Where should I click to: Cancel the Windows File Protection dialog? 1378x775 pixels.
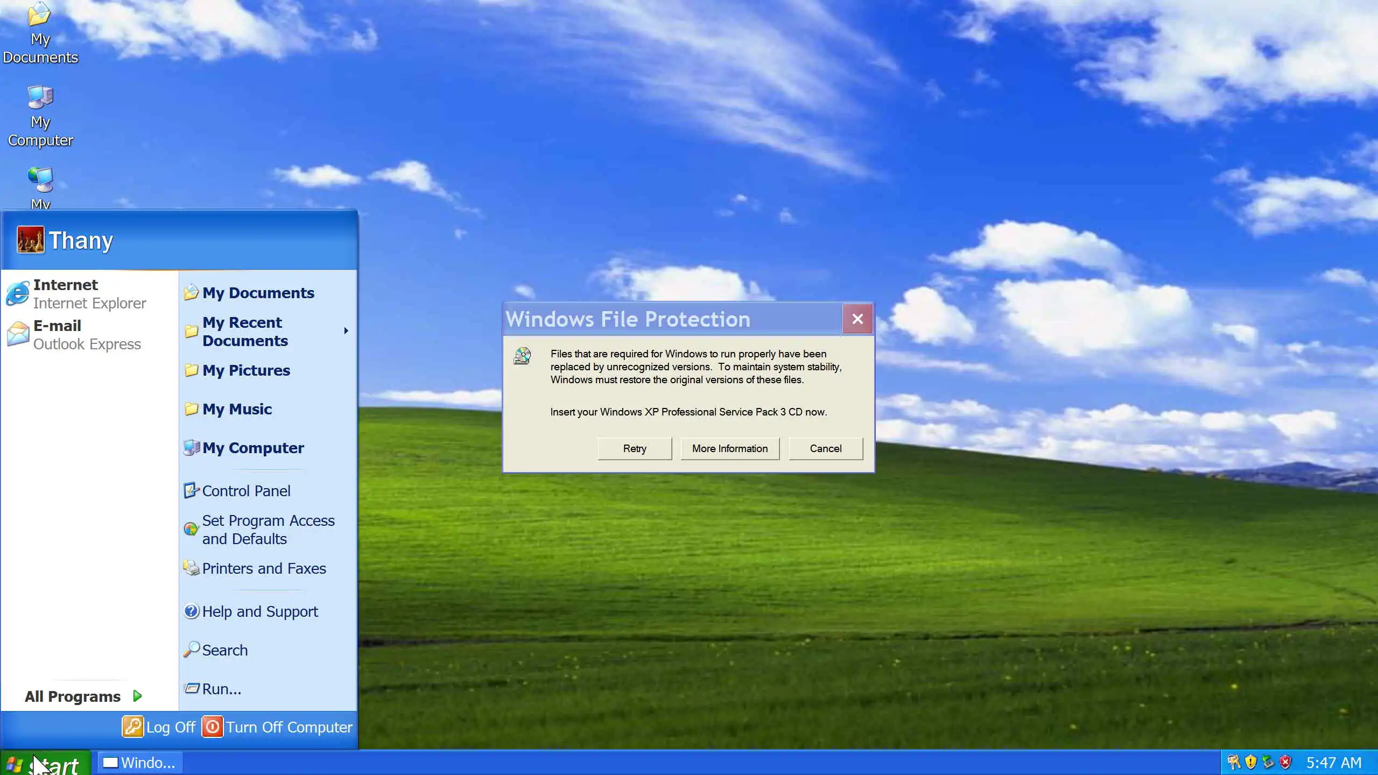tap(825, 448)
